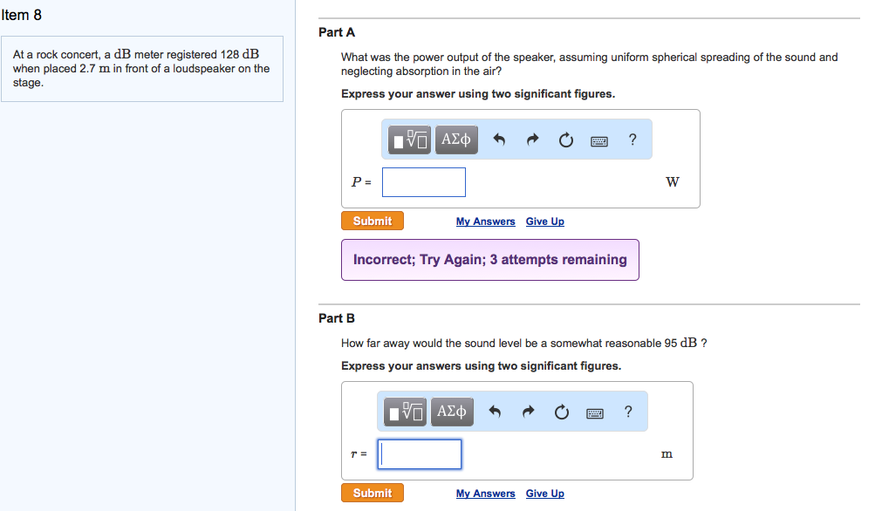Viewport: 882px width, 511px height.
Task: Reset Part B answer with refresh icon
Action: pos(561,412)
